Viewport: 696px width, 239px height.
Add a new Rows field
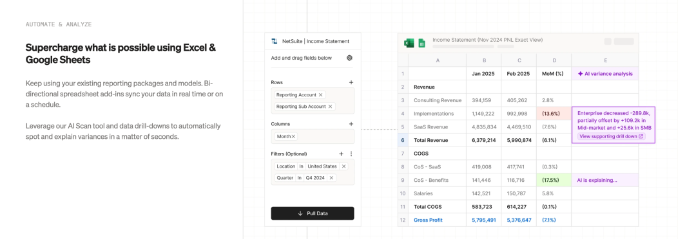(351, 82)
